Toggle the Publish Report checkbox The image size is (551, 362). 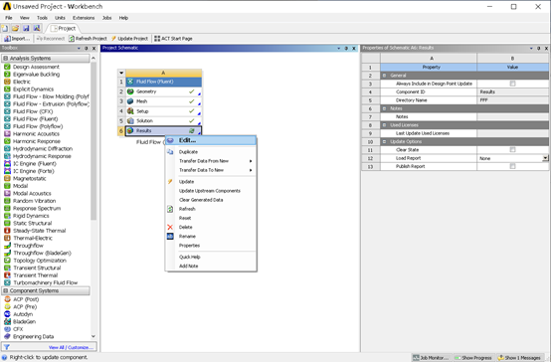click(x=512, y=166)
